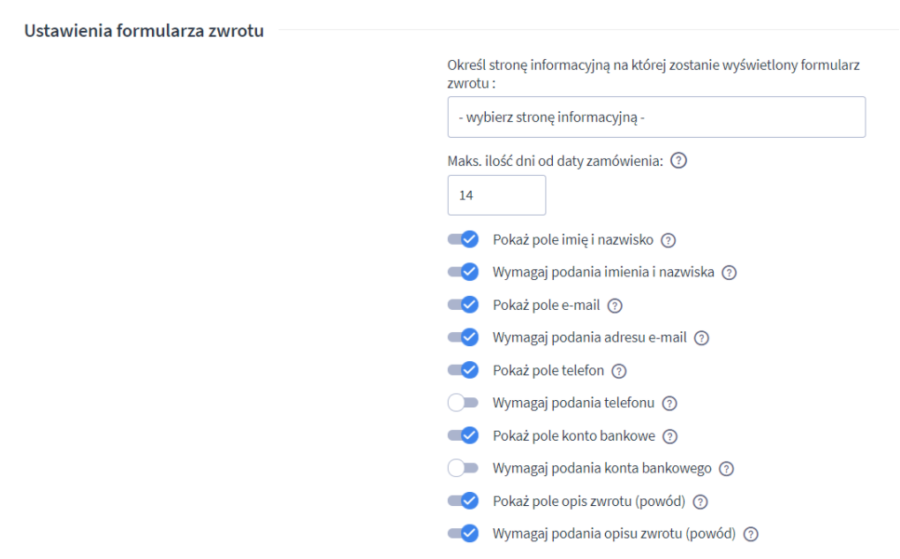Disable the Pokaż pole konto bankowe toggle
The image size is (900, 559).
point(463,435)
